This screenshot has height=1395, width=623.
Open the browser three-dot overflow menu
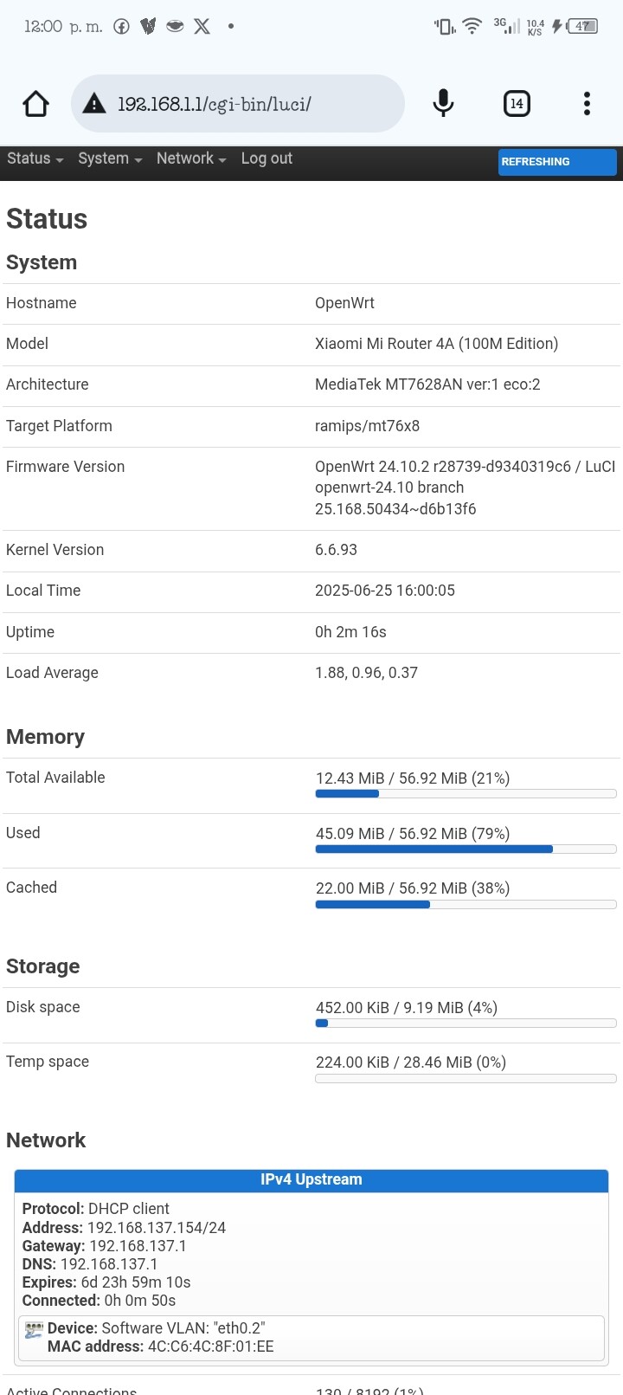(x=587, y=104)
